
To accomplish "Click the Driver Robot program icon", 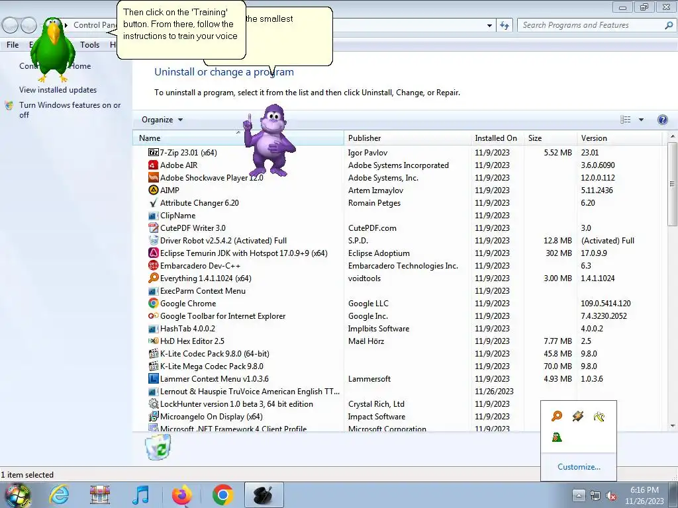I will (153, 240).
